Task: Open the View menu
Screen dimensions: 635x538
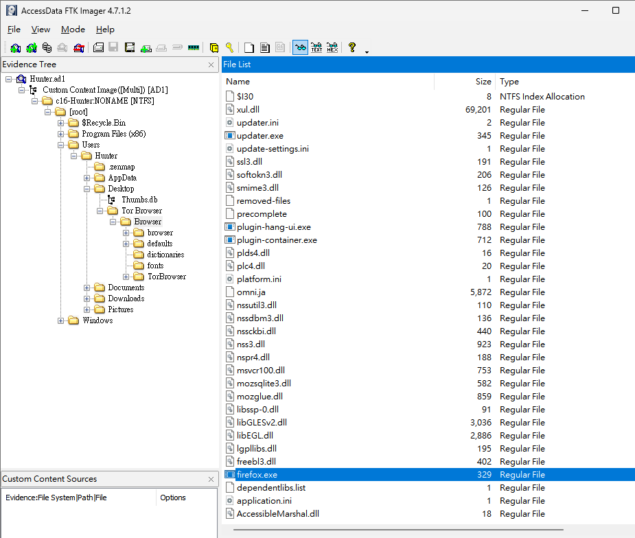Action: [41, 30]
